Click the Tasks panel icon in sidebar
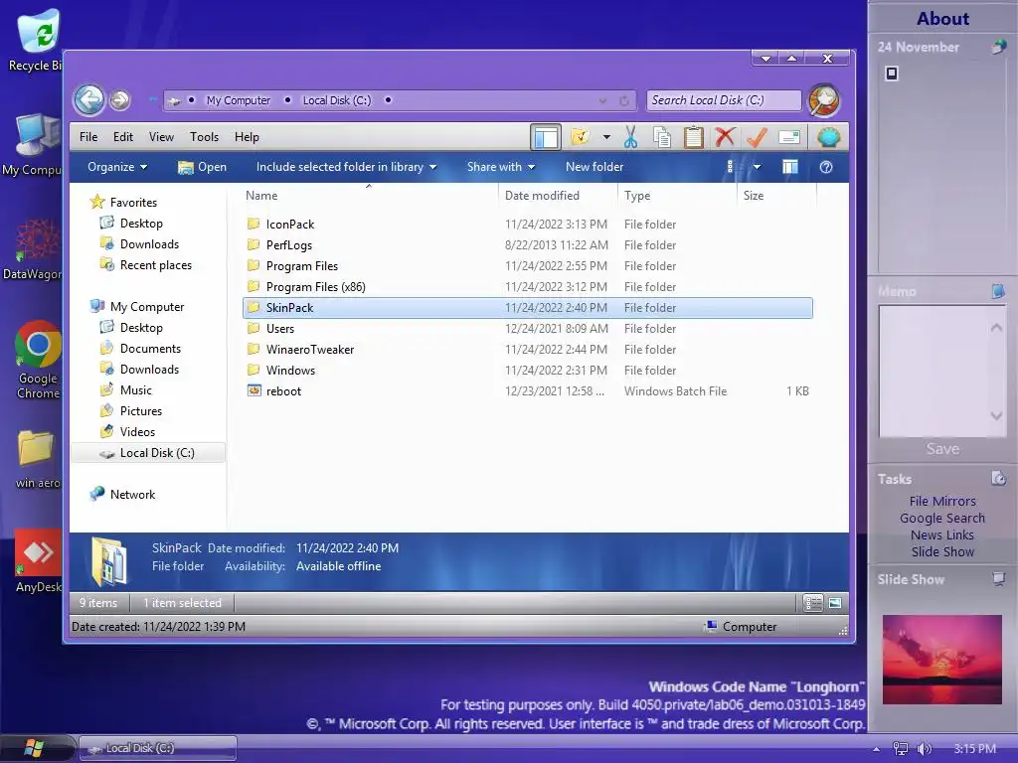 pos(998,479)
